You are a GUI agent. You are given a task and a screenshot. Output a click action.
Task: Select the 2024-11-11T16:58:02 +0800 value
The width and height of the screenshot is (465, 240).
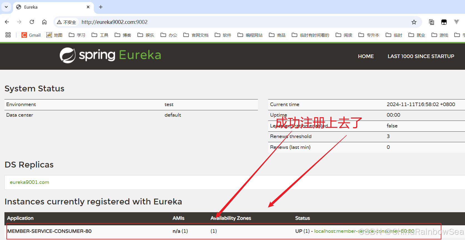[x=421, y=104]
